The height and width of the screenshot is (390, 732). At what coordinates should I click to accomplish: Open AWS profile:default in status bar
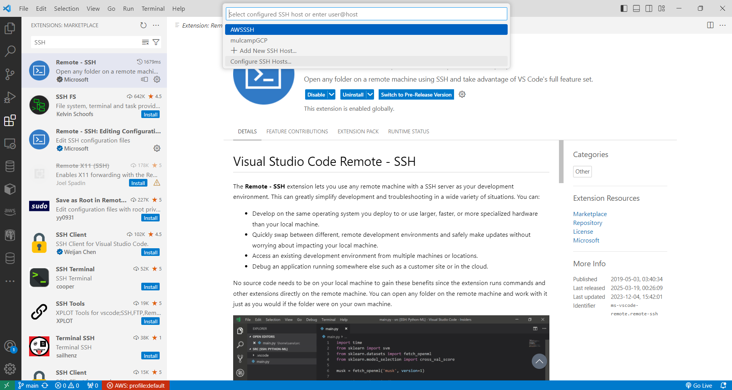[x=136, y=385]
